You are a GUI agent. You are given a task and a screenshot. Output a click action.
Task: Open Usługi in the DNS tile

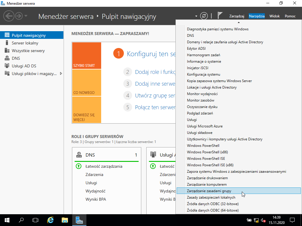coord(91,183)
